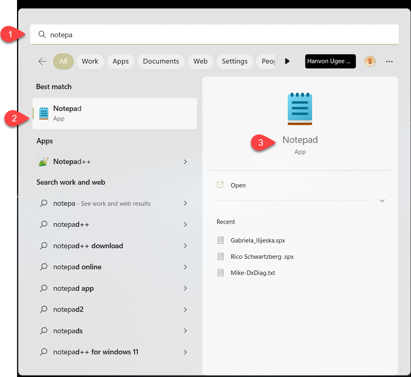The image size is (411, 377).
Task: Go back using the left arrow icon
Action: click(43, 61)
